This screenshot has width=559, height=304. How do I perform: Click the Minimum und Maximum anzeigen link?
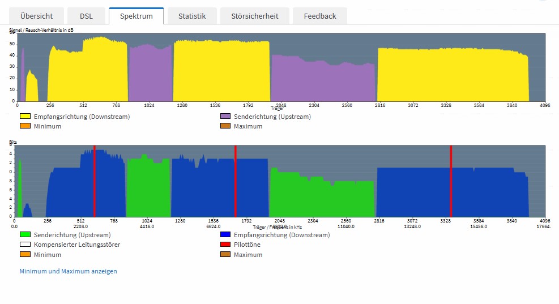pos(68,271)
